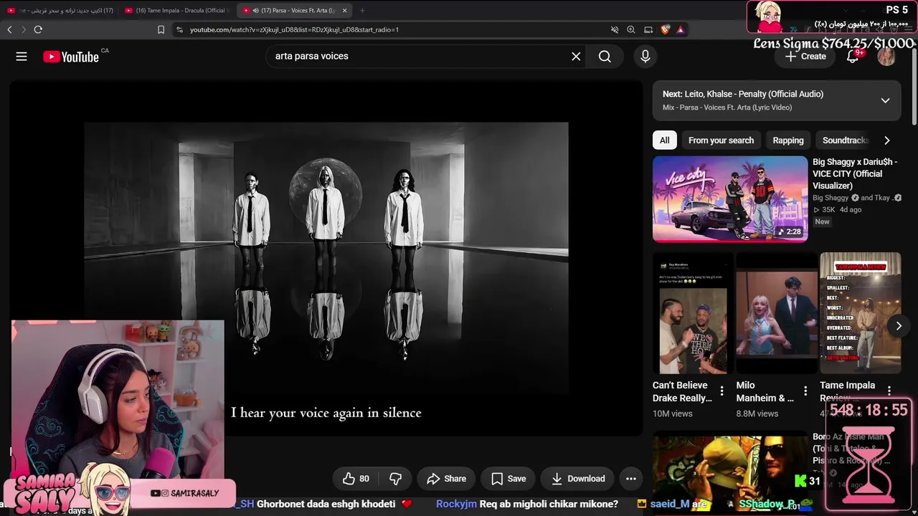This screenshot has width=918, height=516.
Task: Mute the audio-playing Parsa tab speaker icon
Action: (x=256, y=11)
